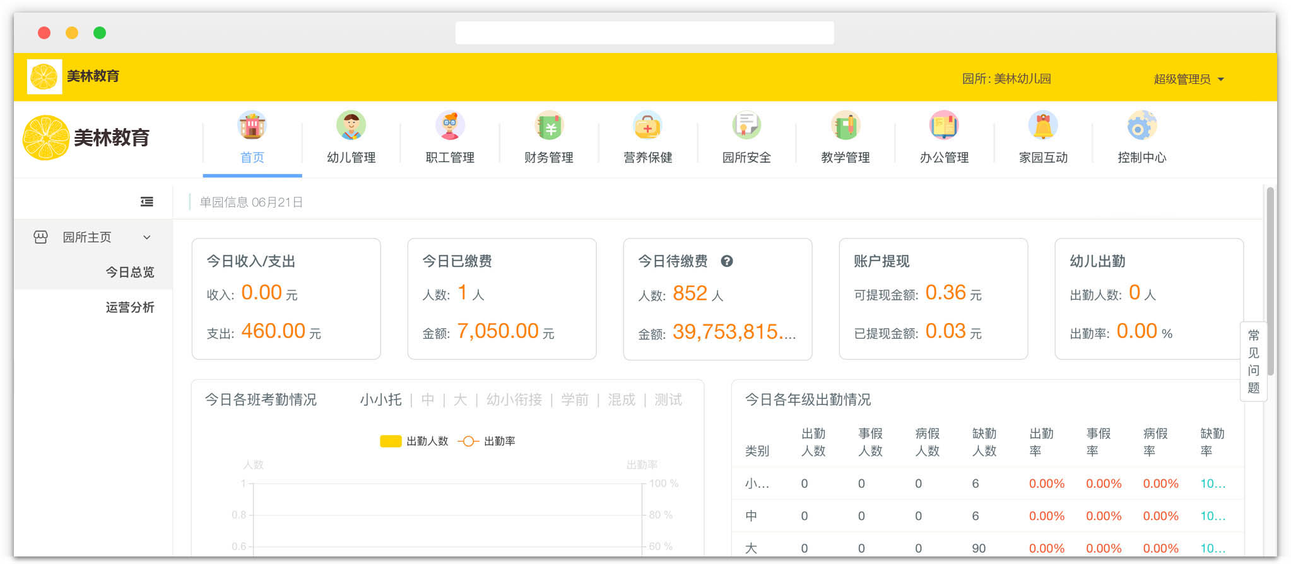1291x564 pixels.
Task: Click the 今日各班考勤情况 chart title
Action: point(261,400)
